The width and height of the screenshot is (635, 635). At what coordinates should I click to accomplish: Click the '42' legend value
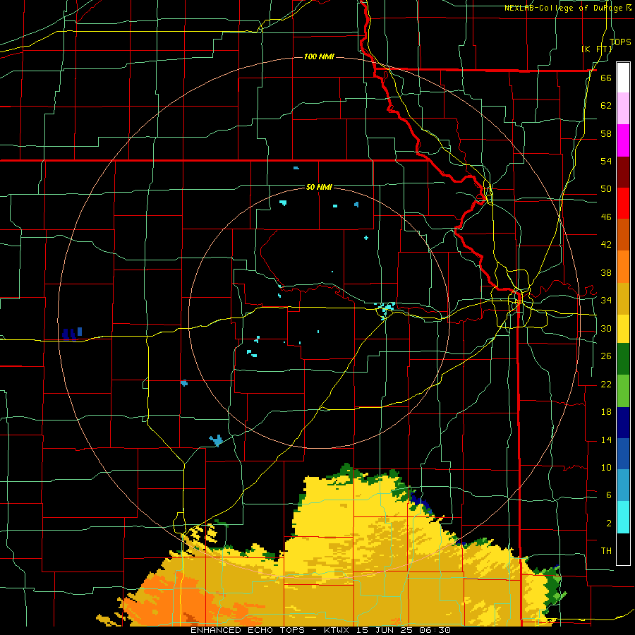[606, 245]
